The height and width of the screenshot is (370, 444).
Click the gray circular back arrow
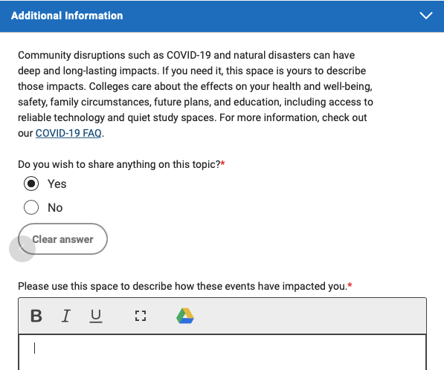[x=22, y=249]
